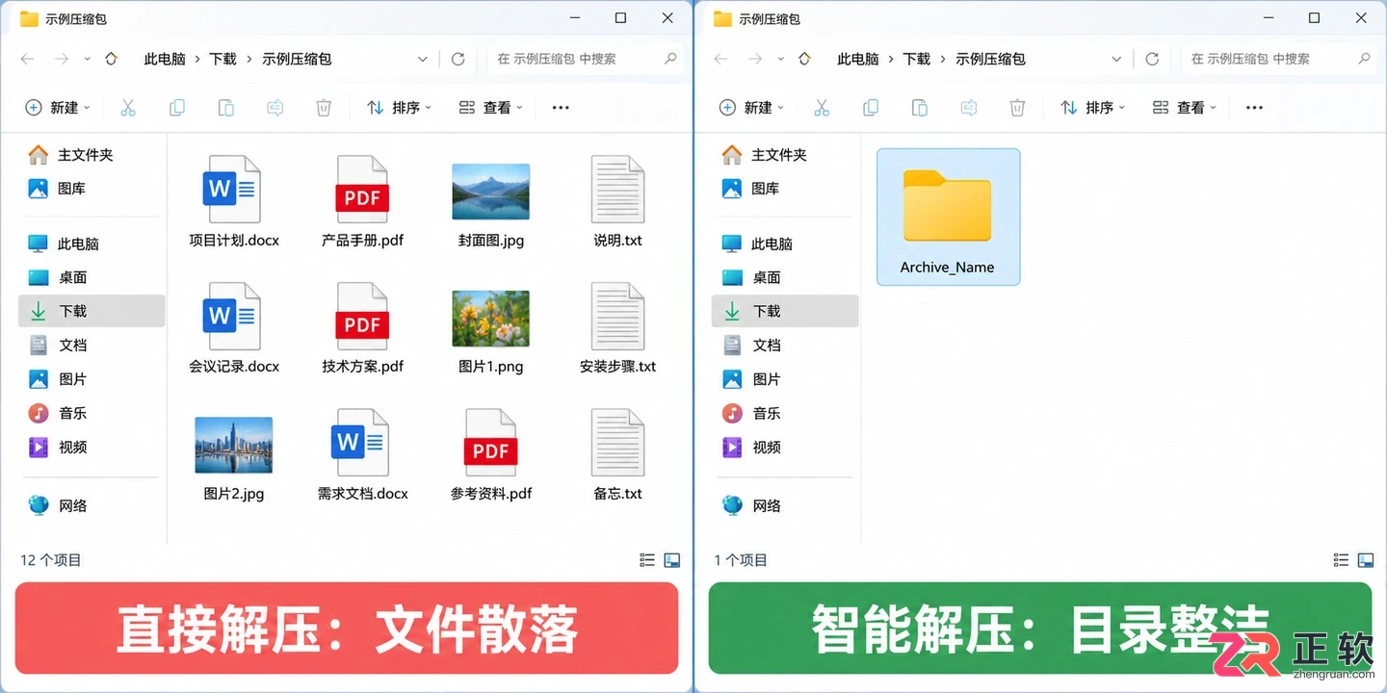This screenshot has height=693, width=1387.
Task: Click 下载 breadcrumb in right window
Action: click(917, 59)
